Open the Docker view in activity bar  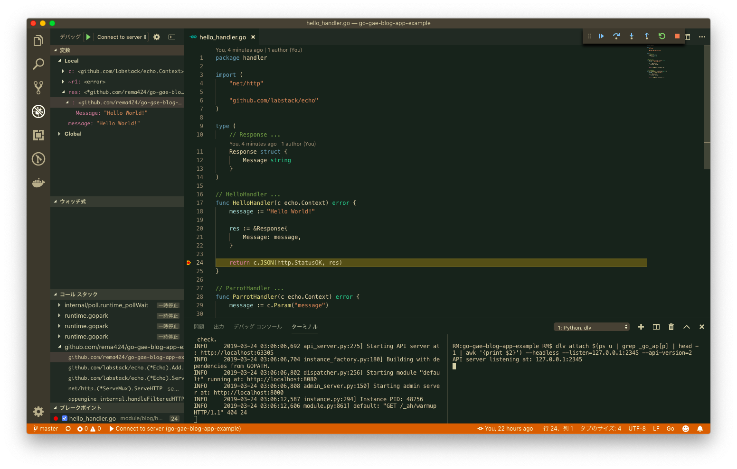click(x=38, y=183)
